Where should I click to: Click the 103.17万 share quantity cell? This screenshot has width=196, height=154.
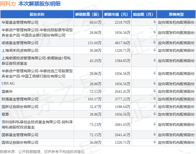click(x=94, y=99)
